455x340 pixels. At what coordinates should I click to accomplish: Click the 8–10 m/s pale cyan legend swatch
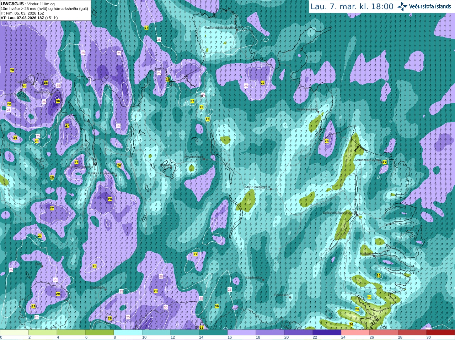tap(128, 333)
